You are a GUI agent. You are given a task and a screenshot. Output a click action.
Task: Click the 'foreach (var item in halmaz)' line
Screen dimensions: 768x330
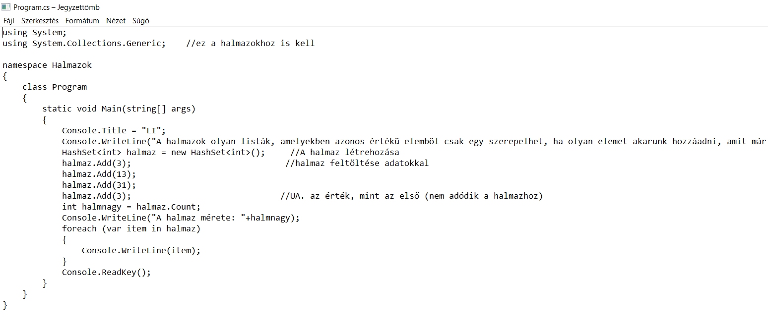(131, 229)
